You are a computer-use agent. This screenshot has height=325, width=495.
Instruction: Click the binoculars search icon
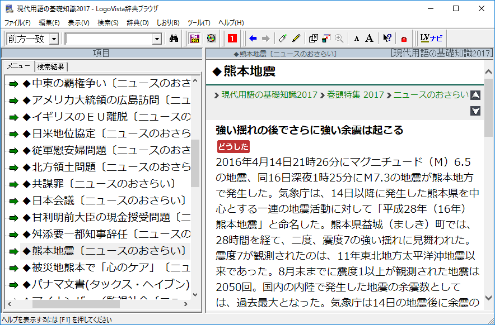174,39
